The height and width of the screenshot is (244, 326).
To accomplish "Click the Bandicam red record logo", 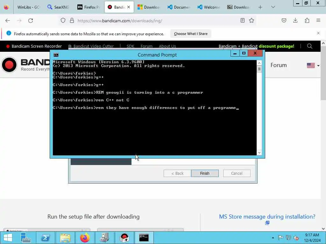I will coord(9,65).
